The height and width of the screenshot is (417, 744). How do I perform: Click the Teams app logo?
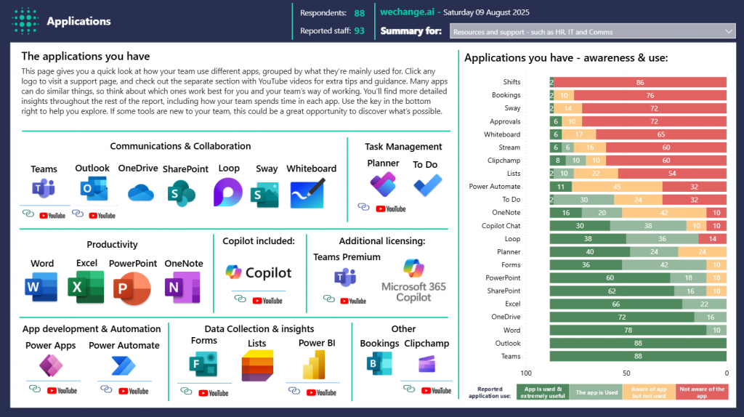(44, 190)
